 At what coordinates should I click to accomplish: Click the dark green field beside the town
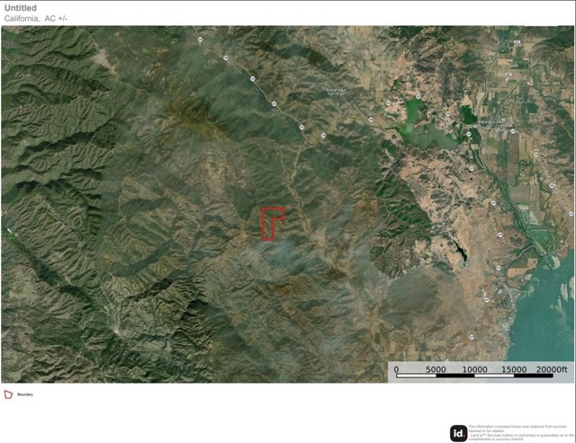pyautogui.click(x=468, y=115)
